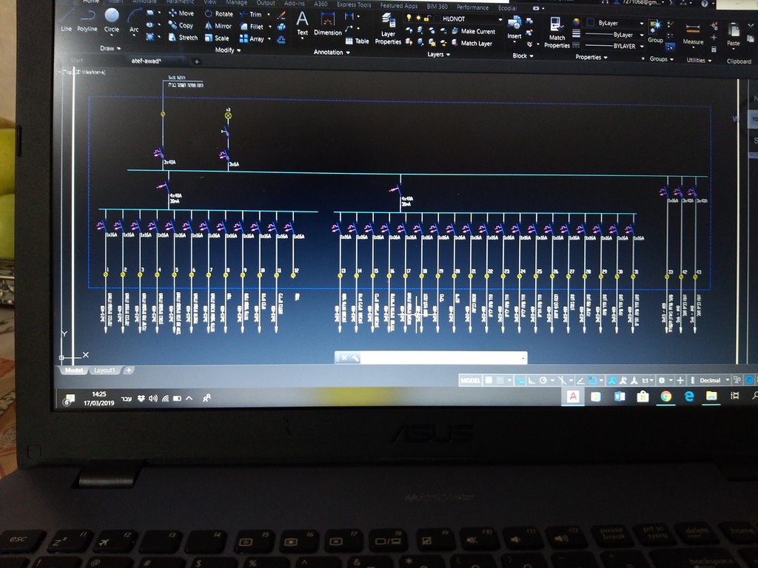Switch to the Model tab

pos(74,370)
